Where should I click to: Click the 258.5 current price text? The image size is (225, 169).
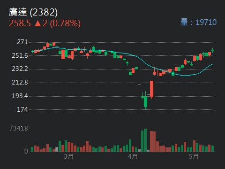tap(20, 23)
